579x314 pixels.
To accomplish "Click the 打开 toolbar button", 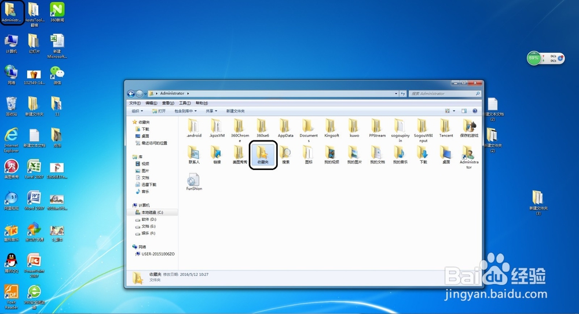I will pos(159,111).
